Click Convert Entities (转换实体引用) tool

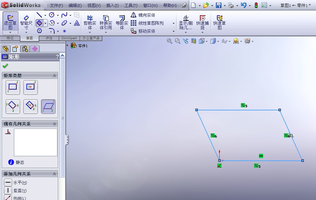[x=106, y=23]
